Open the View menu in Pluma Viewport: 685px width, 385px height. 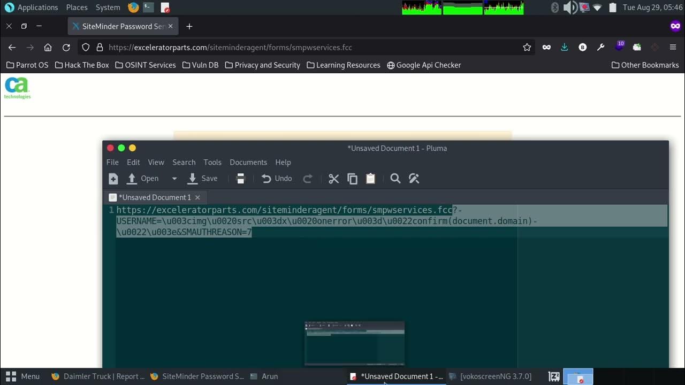pyautogui.click(x=156, y=162)
